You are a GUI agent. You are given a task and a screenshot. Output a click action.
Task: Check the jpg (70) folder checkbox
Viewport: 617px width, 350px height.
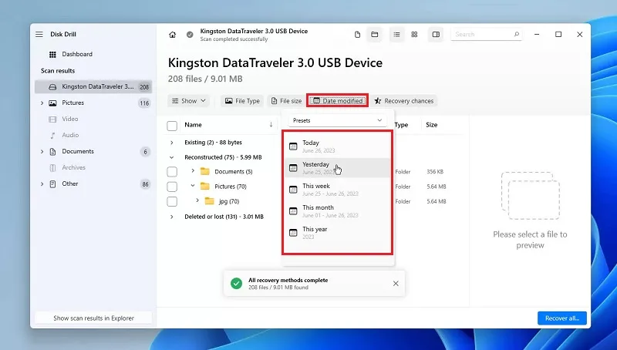pyautogui.click(x=172, y=202)
